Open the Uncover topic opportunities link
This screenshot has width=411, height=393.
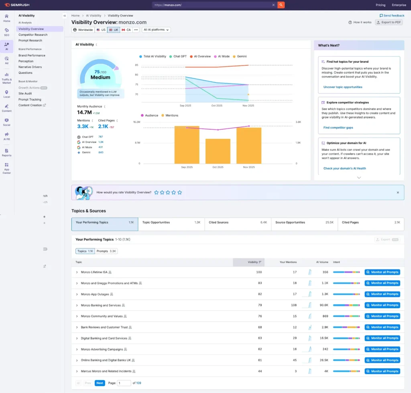tap(343, 87)
